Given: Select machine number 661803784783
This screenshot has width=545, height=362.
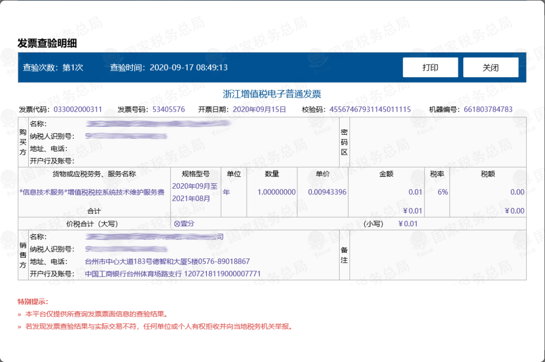Looking at the screenshot, I should (488, 110).
